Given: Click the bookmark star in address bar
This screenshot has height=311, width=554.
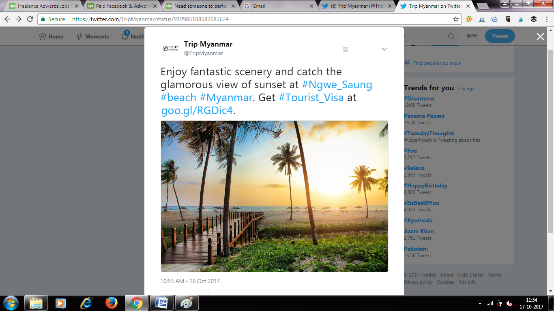Looking at the screenshot, I should point(456,19).
